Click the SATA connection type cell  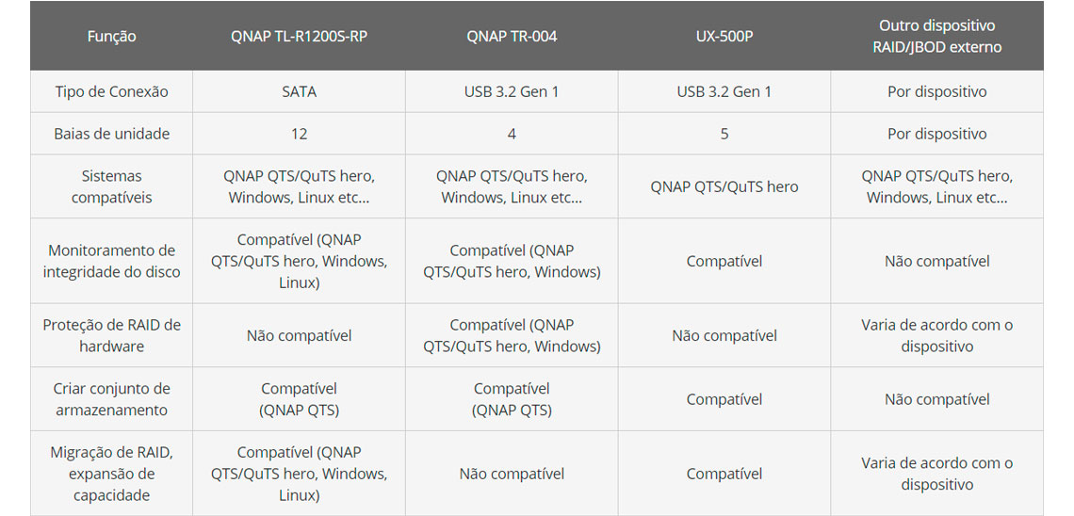pyautogui.click(x=299, y=91)
